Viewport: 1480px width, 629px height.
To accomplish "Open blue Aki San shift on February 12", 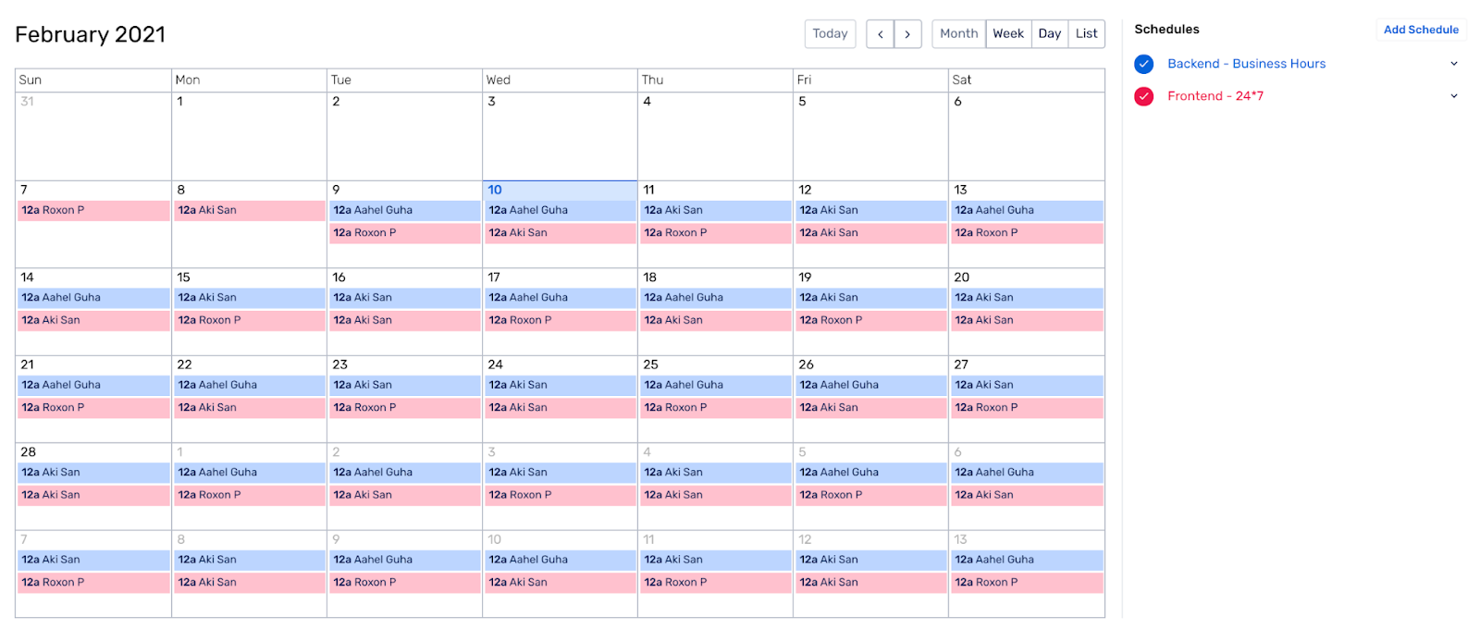I will (x=871, y=211).
